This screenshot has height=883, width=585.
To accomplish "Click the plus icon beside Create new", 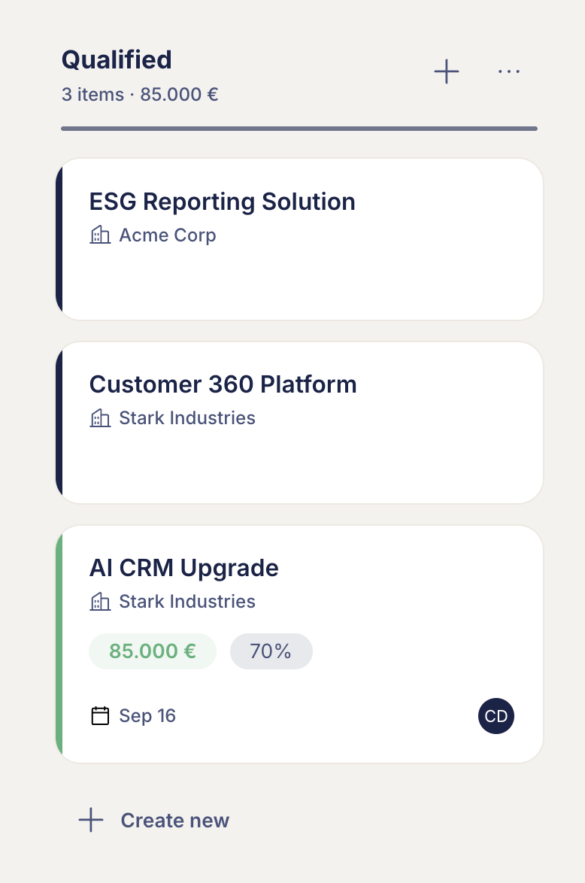I will [91, 820].
